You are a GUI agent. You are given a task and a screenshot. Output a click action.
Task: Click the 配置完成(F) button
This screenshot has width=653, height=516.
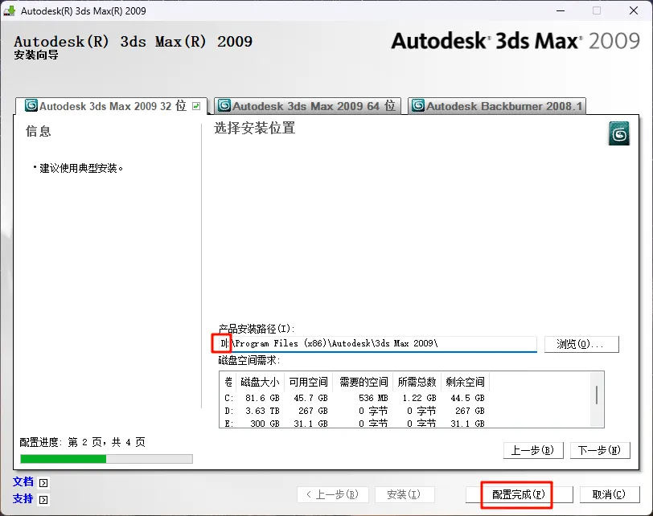tap(519, 494)
